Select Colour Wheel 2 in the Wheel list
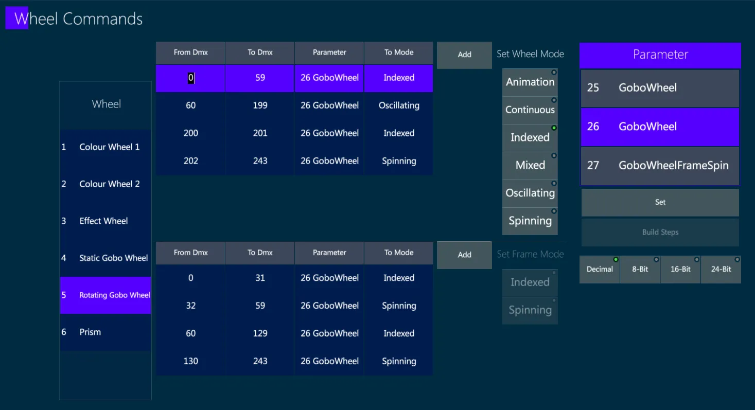This screenshot has width=755, height=410. (106, 184)
